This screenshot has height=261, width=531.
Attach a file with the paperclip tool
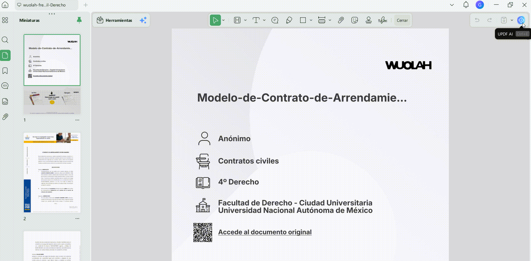(x=341, y=20)
